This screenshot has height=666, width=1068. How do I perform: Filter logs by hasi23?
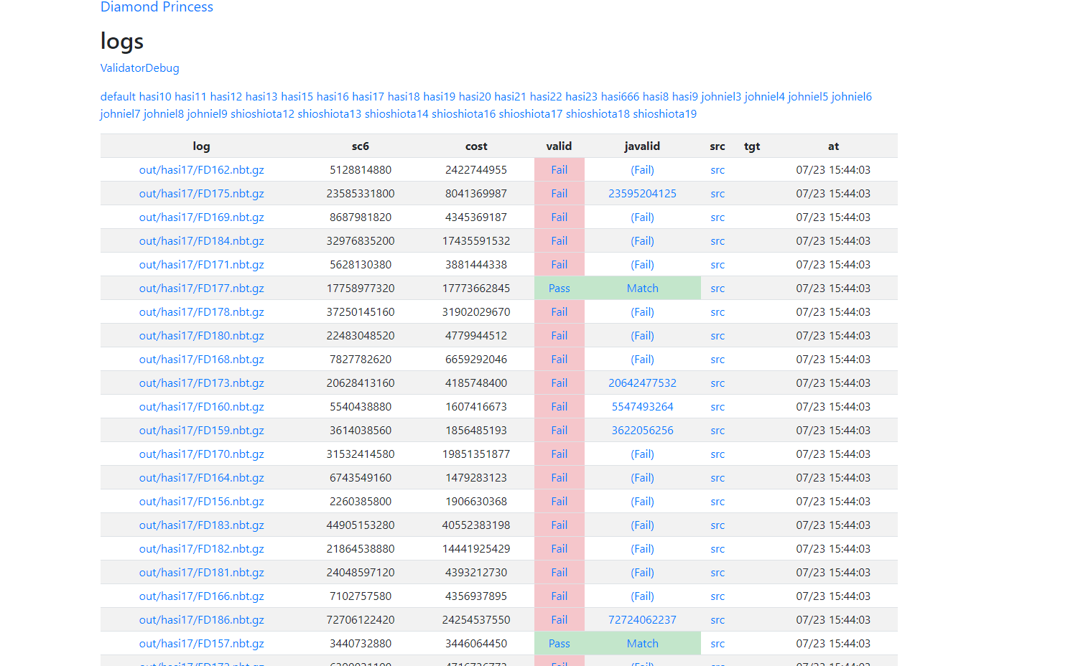pos(581,97)
